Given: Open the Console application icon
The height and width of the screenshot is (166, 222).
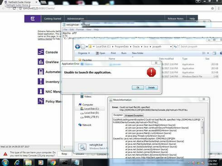Looking at the screenshot, I should (x=41, y=52).
